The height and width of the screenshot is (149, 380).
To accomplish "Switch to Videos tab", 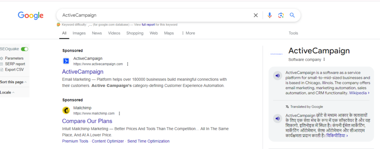I will pyautogui.click(x=114, y=33).
